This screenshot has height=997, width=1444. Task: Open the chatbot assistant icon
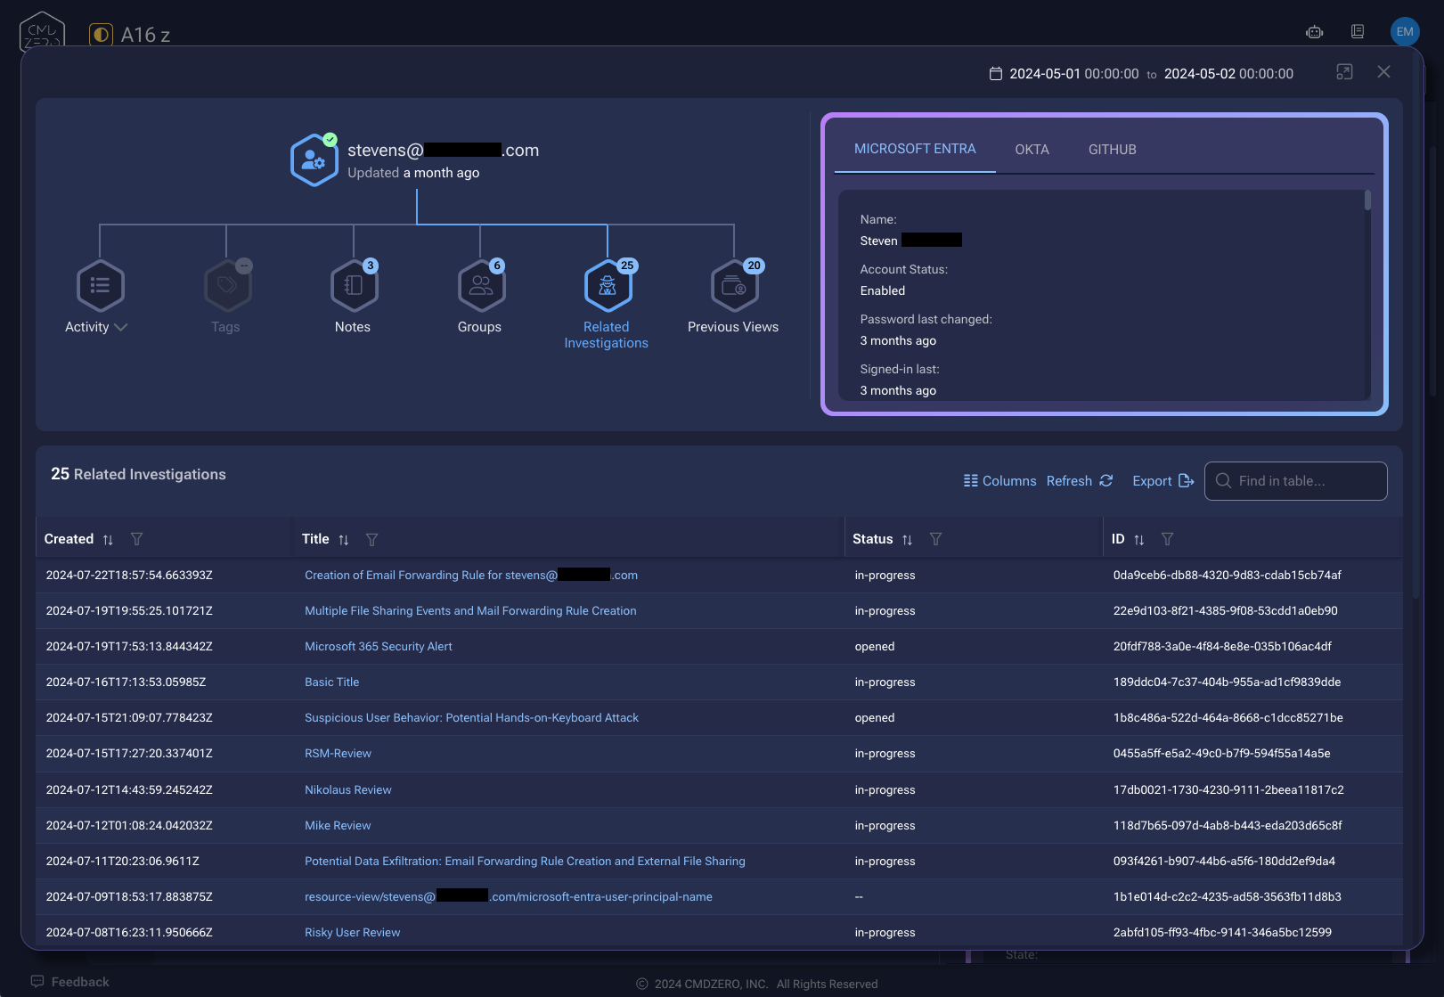(1314, 32)
